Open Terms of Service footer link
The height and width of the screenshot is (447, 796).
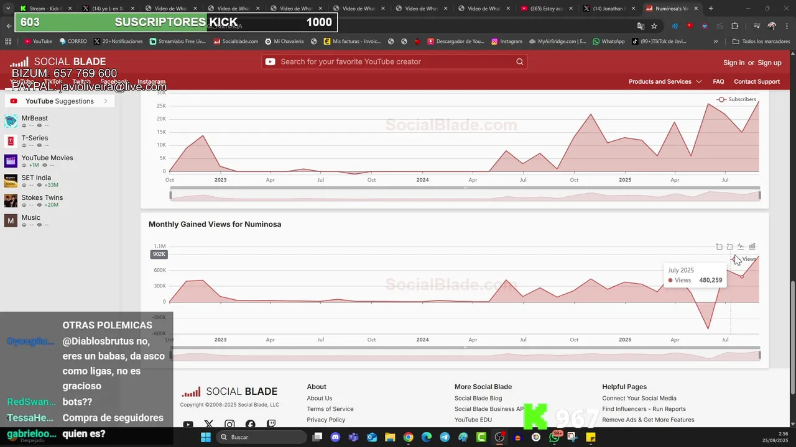click(x=330, y=409)
